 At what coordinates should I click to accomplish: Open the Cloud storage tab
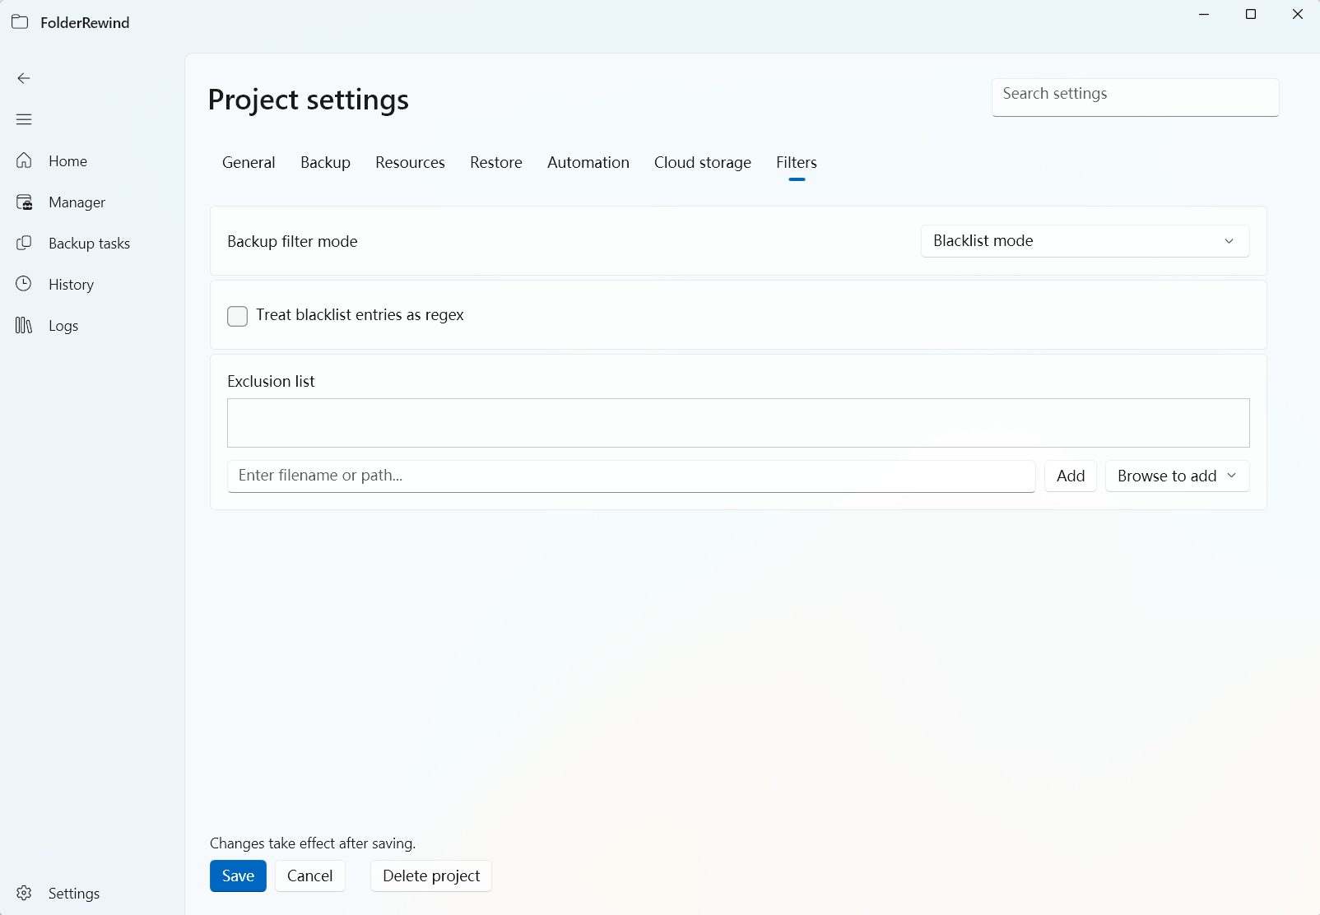tap(703, 162)
